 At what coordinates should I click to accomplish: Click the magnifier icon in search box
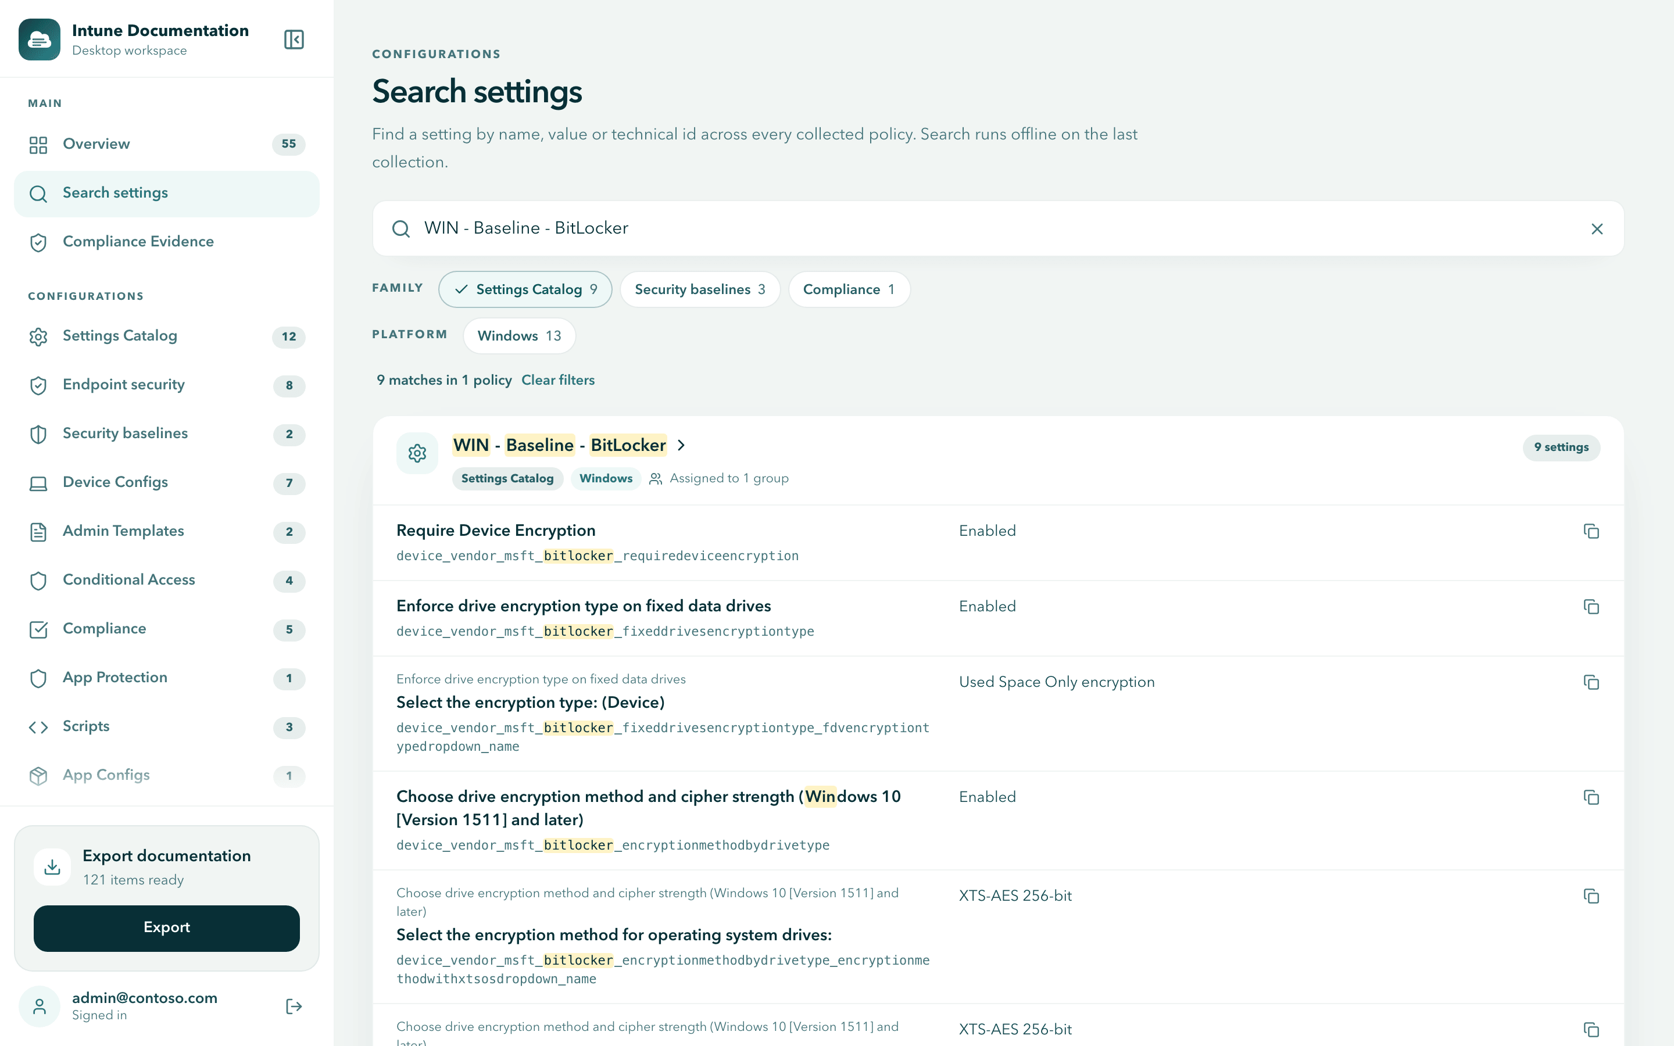pos(401,228)
